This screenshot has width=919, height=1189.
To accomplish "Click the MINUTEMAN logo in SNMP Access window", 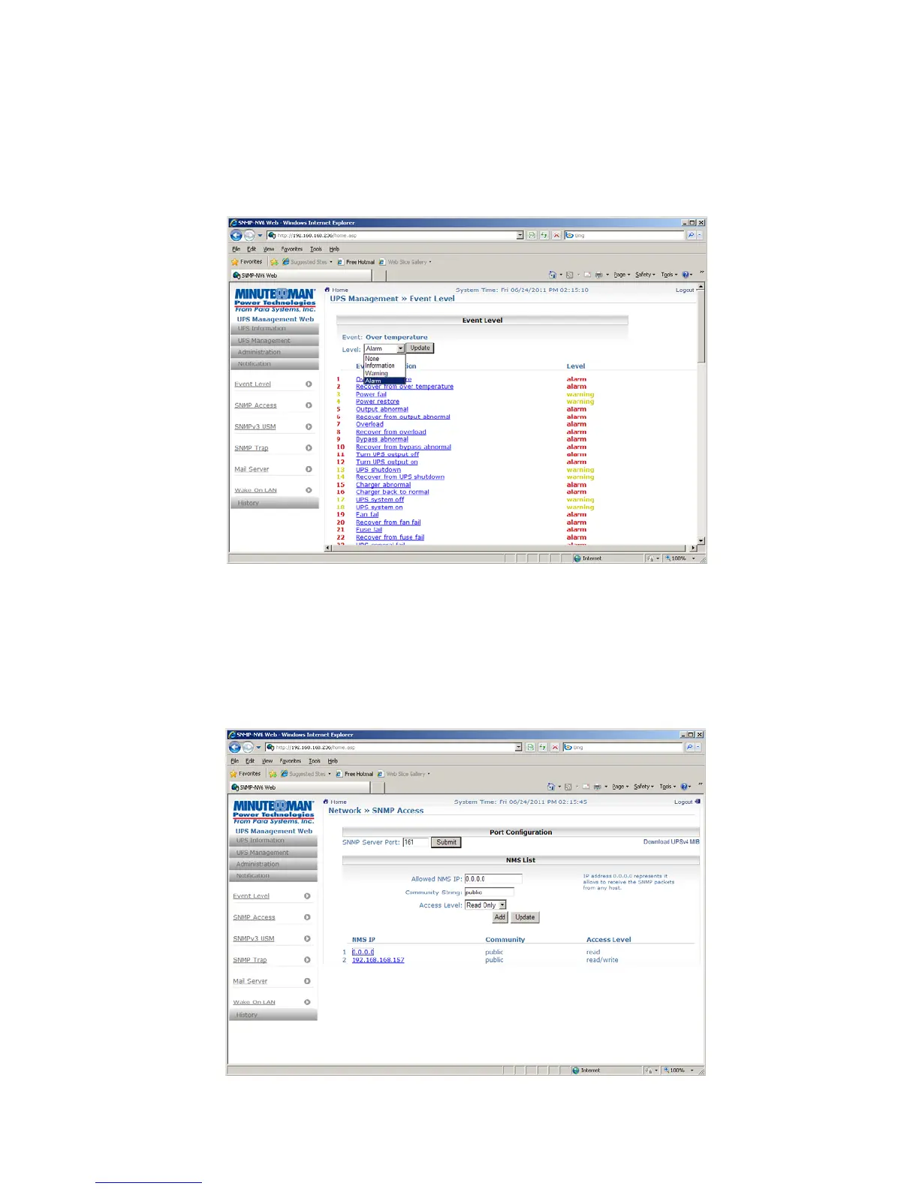I will click(273, 812).
